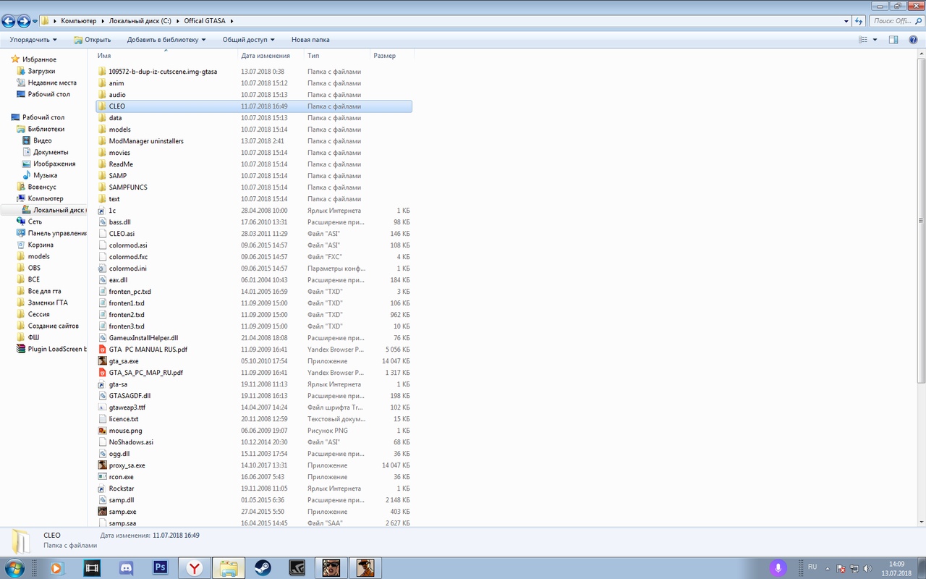Select the ModManager uninstallers folder
The image size is (926, 579).
254,141
